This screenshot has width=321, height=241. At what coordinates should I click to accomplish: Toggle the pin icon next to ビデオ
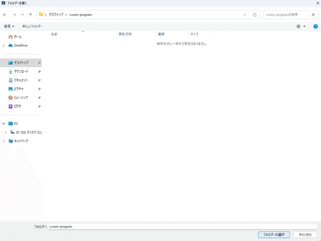[x=39, y=106]
